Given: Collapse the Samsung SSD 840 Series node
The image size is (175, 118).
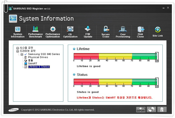Looking at the screenshot, I should coord(22,54).
